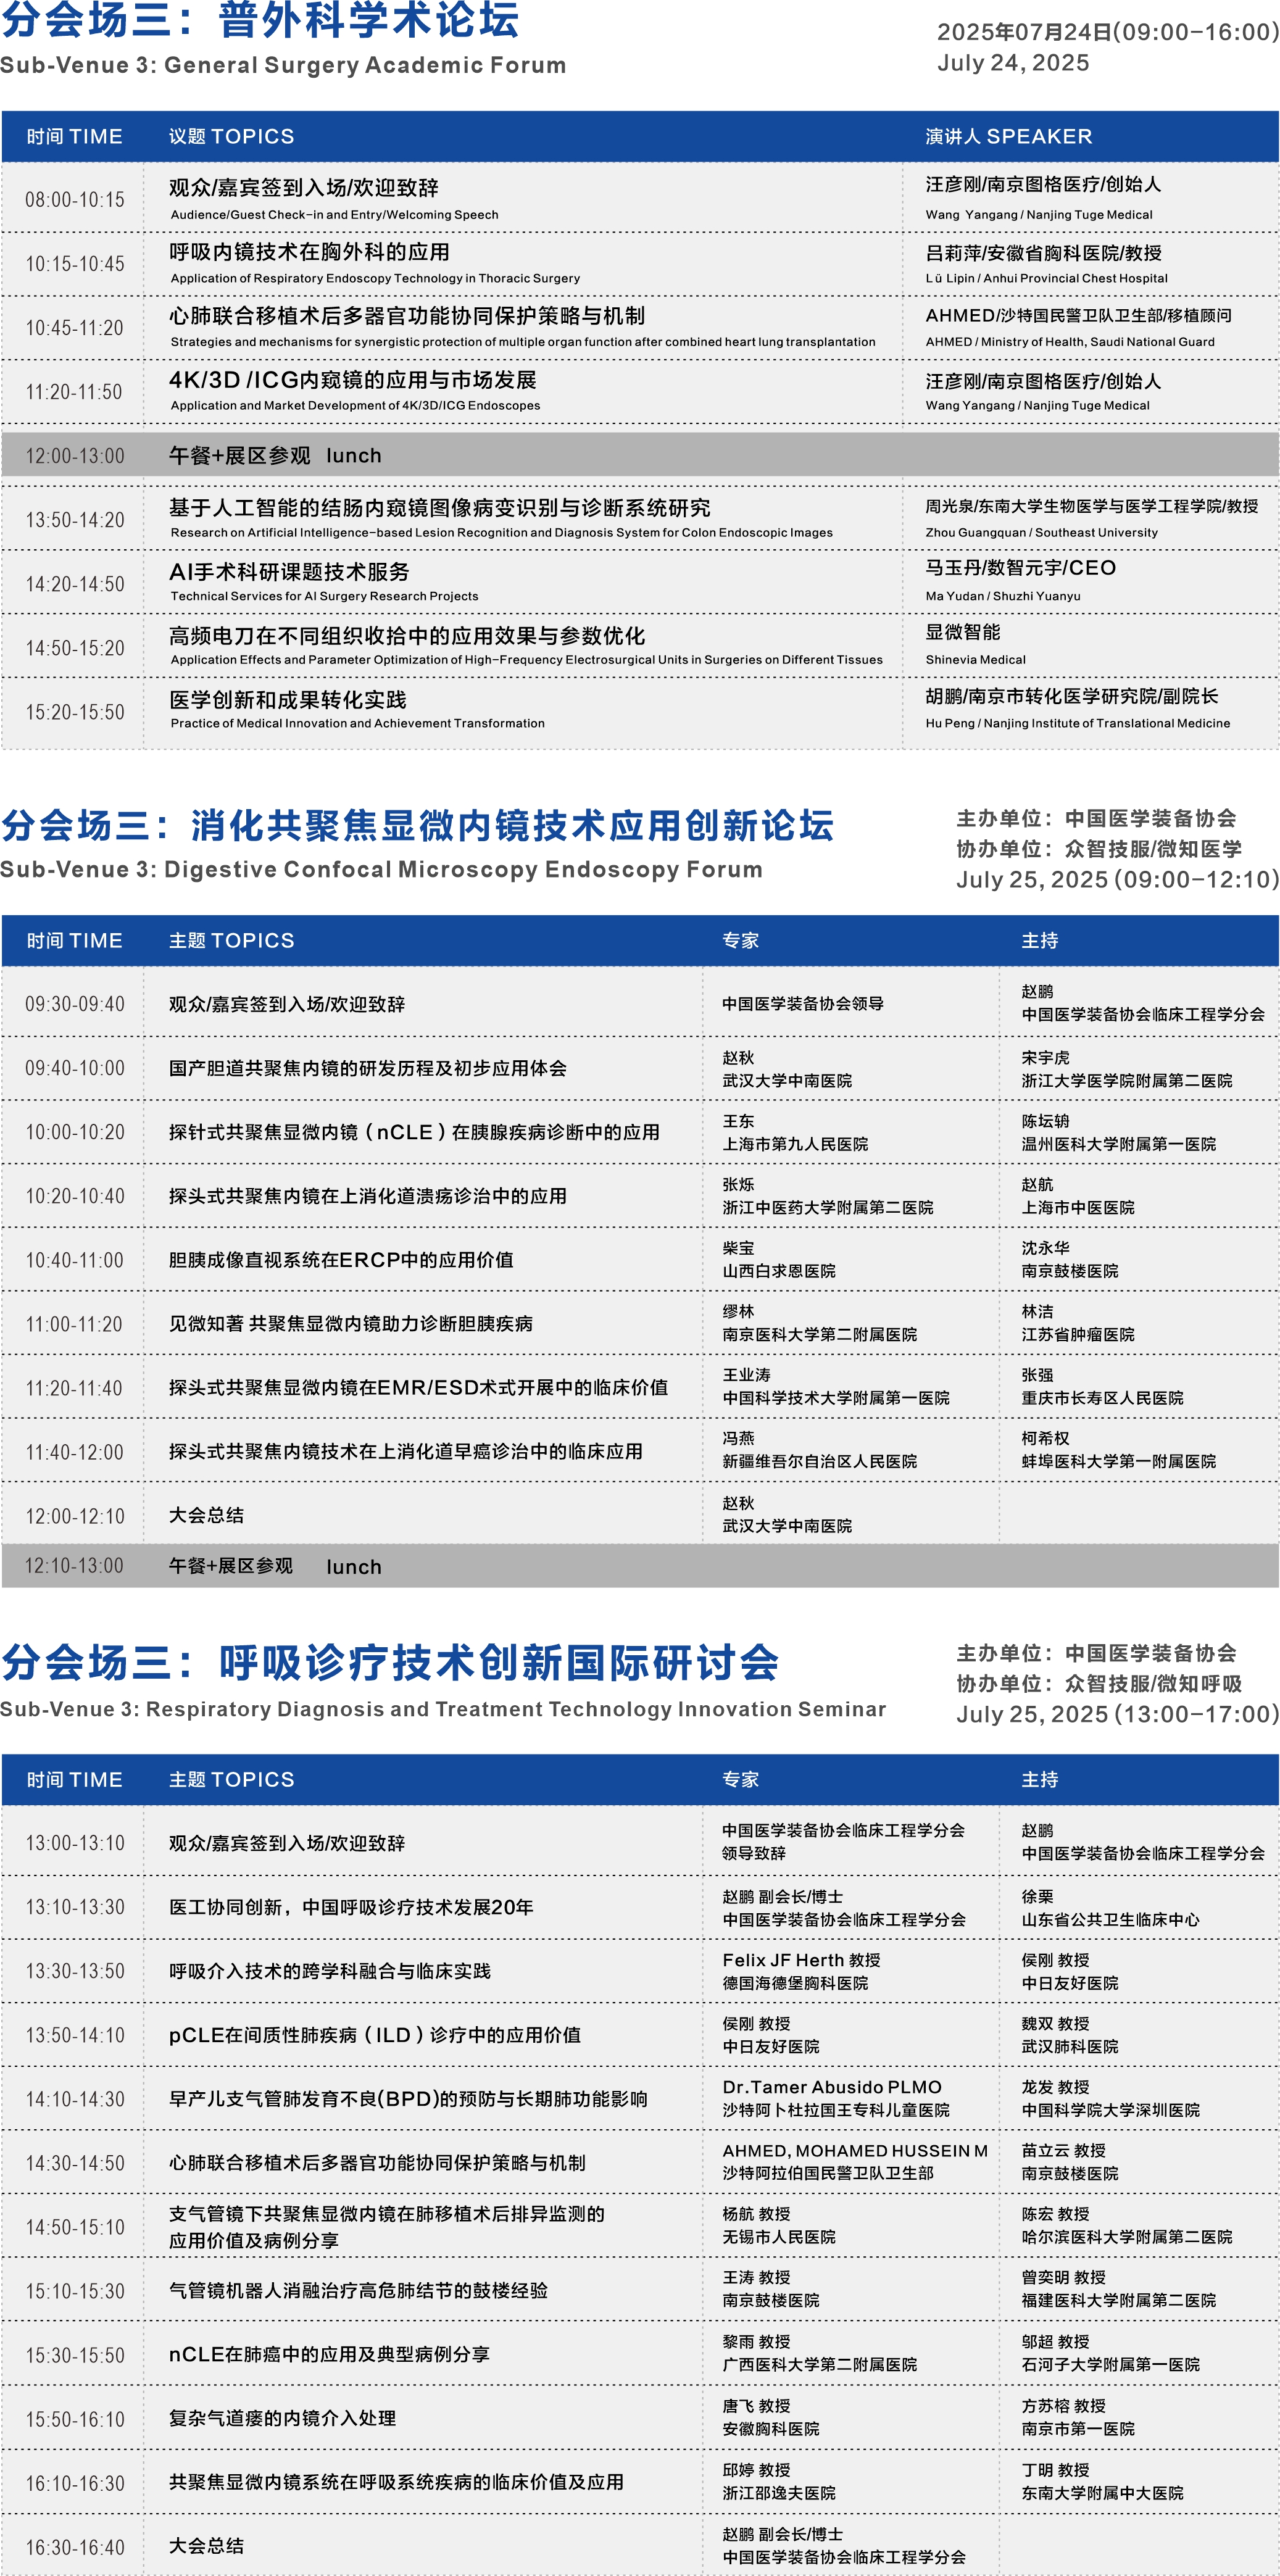Click speaker '吕莉萍/安徽省胸科医院/教授'
This screenshot has width=1280, height=2576.
tap(1043, 253)
